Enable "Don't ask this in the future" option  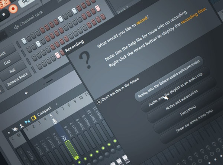click(x=99, y=102)
